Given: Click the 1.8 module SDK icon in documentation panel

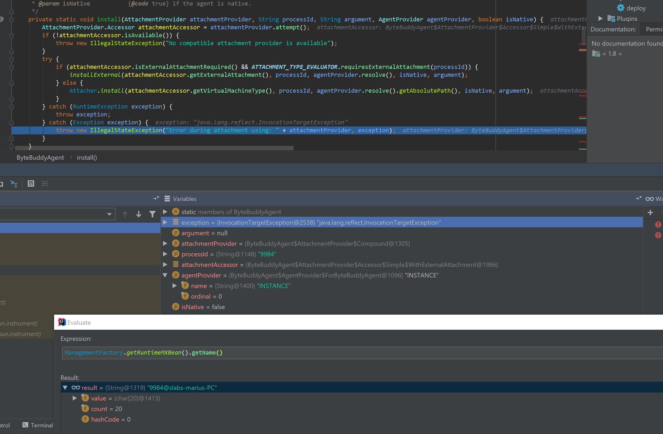Looking at the screenshot, I should tap(596, 53).
